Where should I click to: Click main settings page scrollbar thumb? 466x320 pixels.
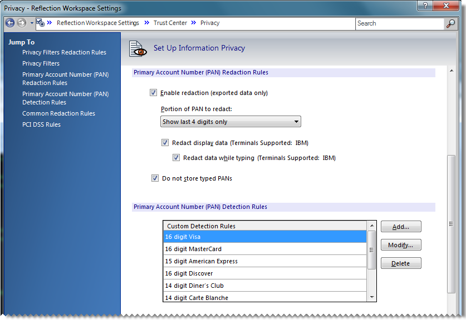tap(452, 224)
